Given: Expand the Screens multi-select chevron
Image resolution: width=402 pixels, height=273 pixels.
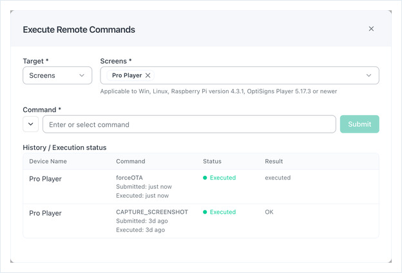Looking at the screenshot, I should (x=368, y=75).
